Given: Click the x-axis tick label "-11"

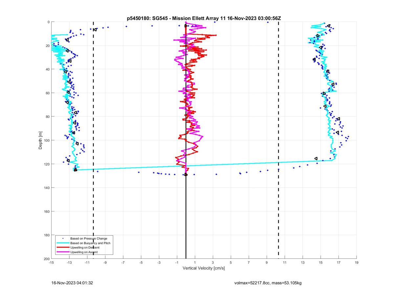Looking at the screenshot, I should (87, 263).
